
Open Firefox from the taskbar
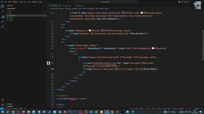pos(23,112)
